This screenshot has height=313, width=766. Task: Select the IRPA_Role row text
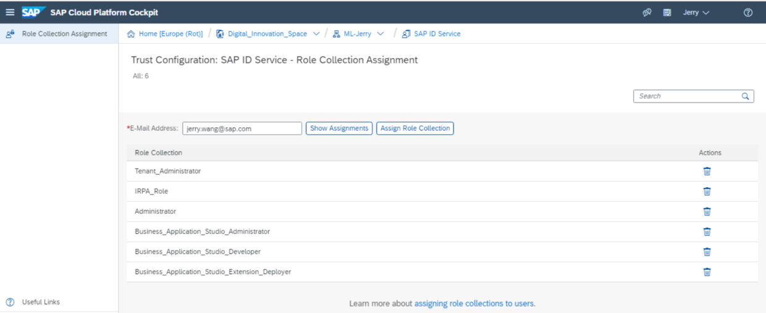pos(151,191)
